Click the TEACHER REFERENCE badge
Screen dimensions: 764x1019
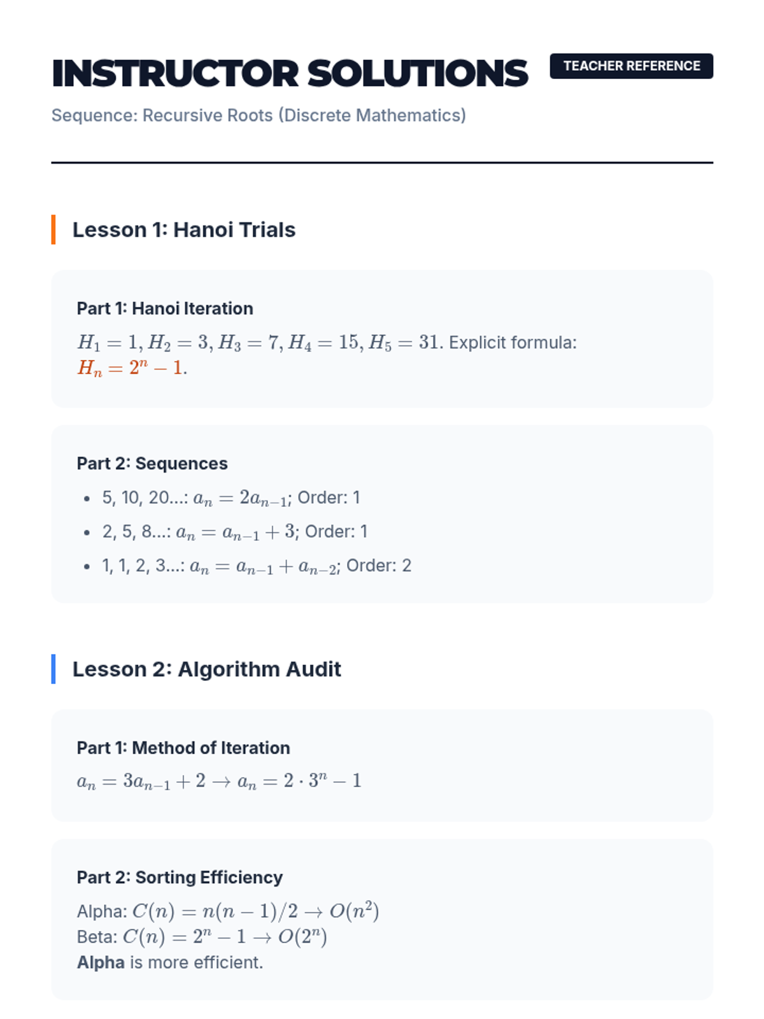[x=631, y=66]
